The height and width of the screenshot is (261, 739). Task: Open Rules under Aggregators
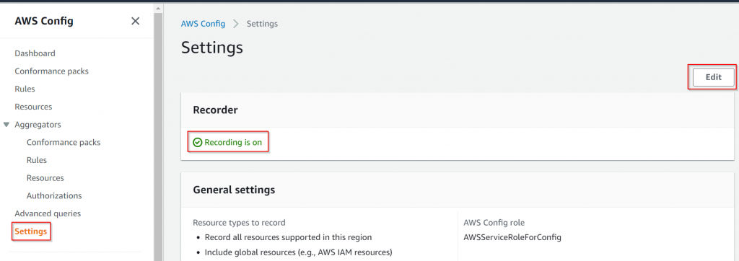point(37,160)
